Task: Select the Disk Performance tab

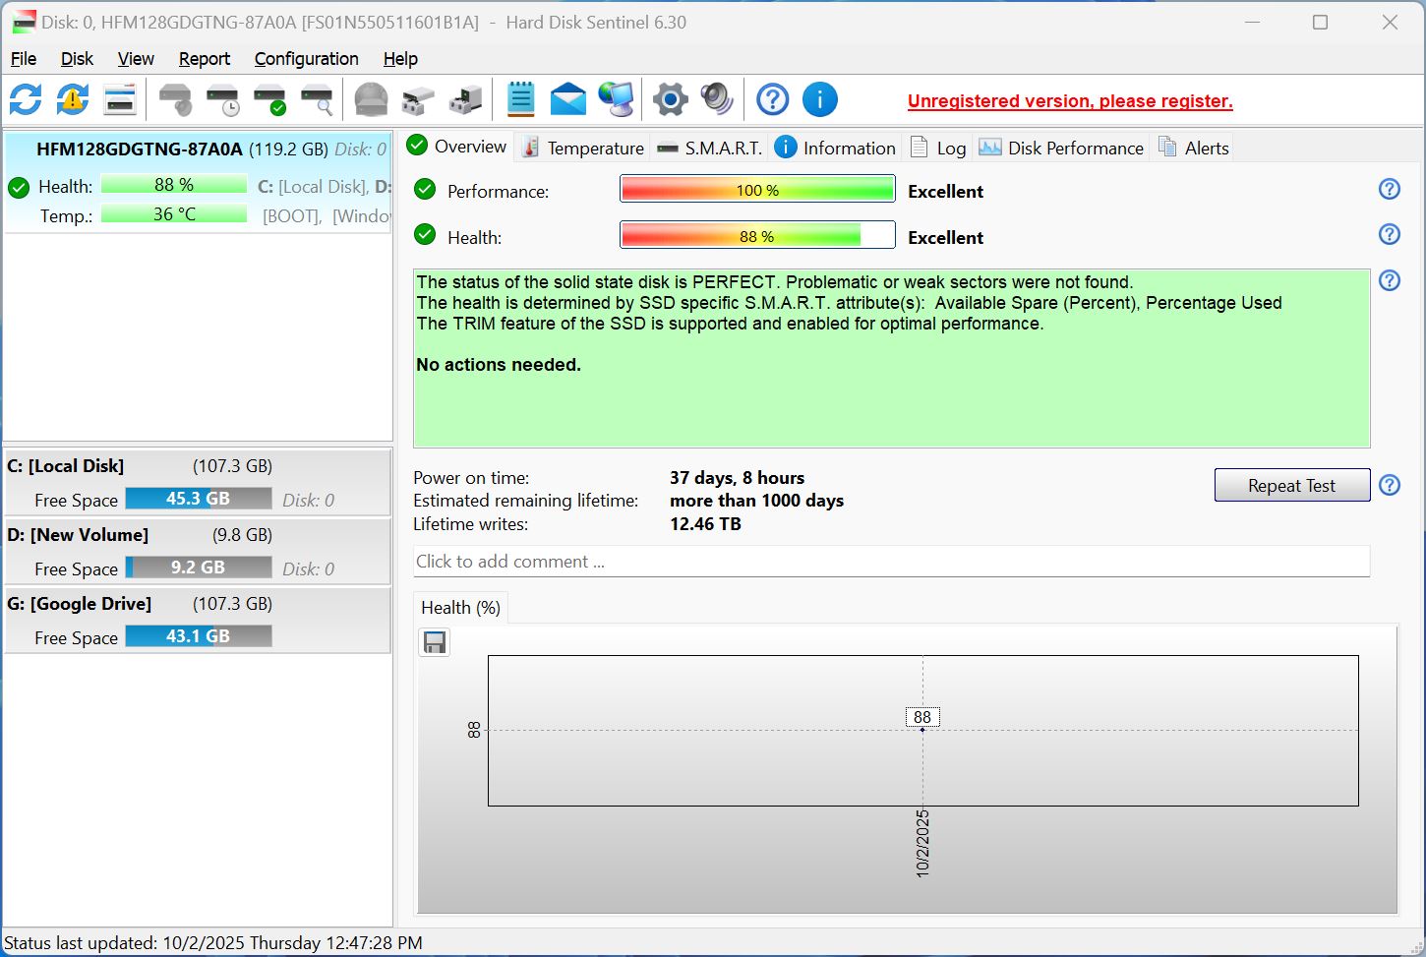Action: [x=1061, y=148]
